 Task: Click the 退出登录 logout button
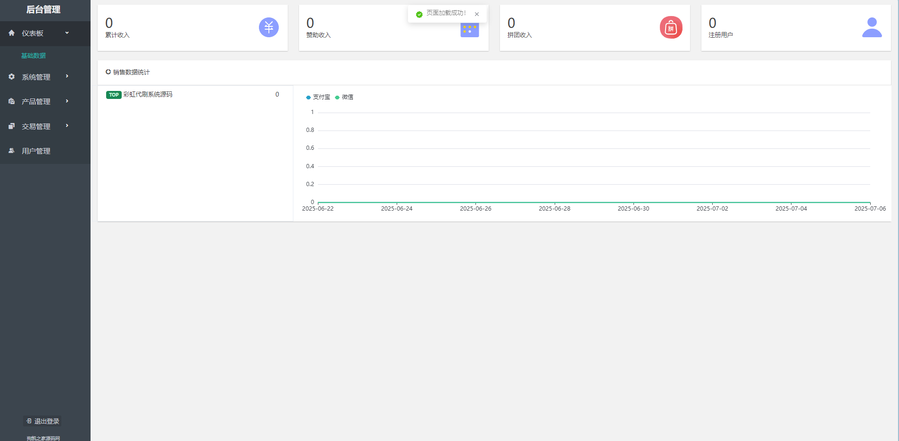pos(42,421)
